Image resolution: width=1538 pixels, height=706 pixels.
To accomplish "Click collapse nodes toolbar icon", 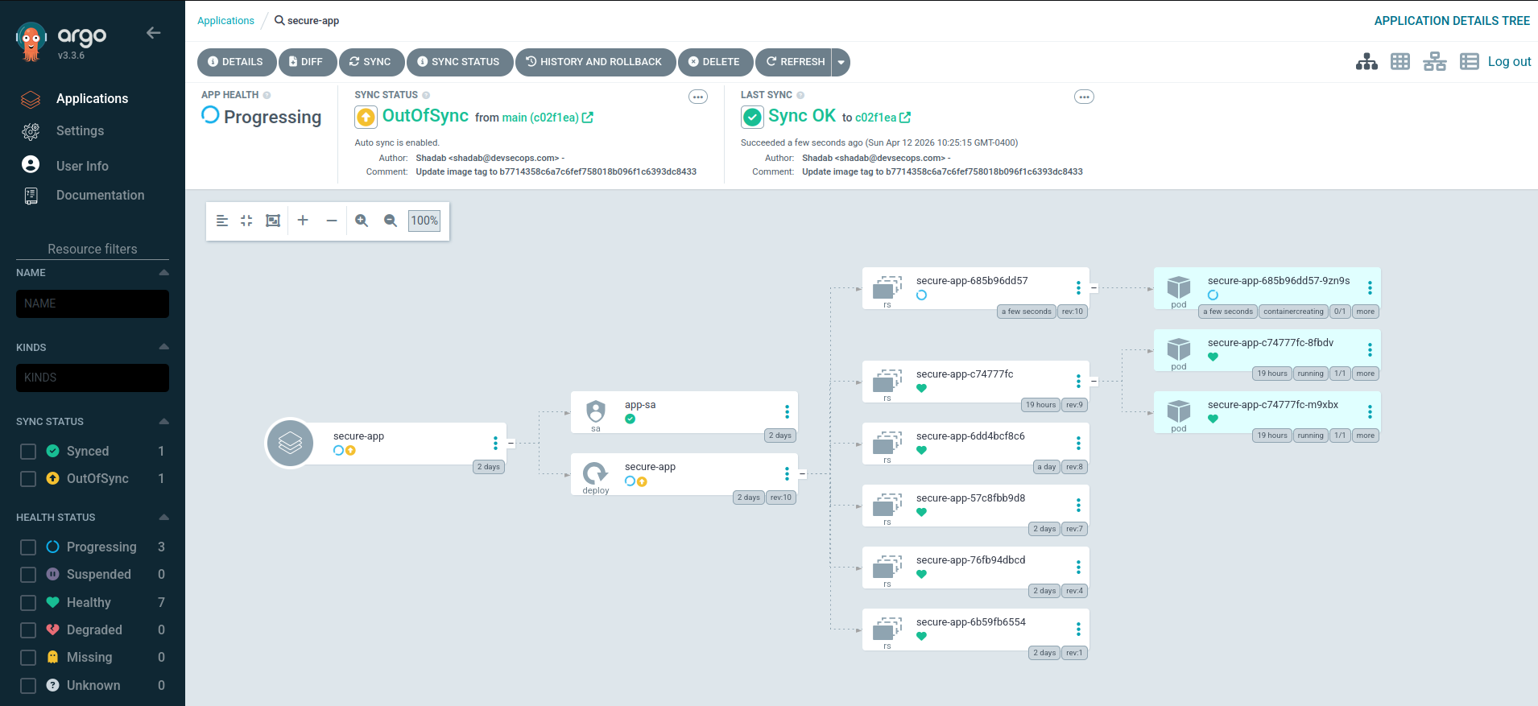I will tap(246, 221).
